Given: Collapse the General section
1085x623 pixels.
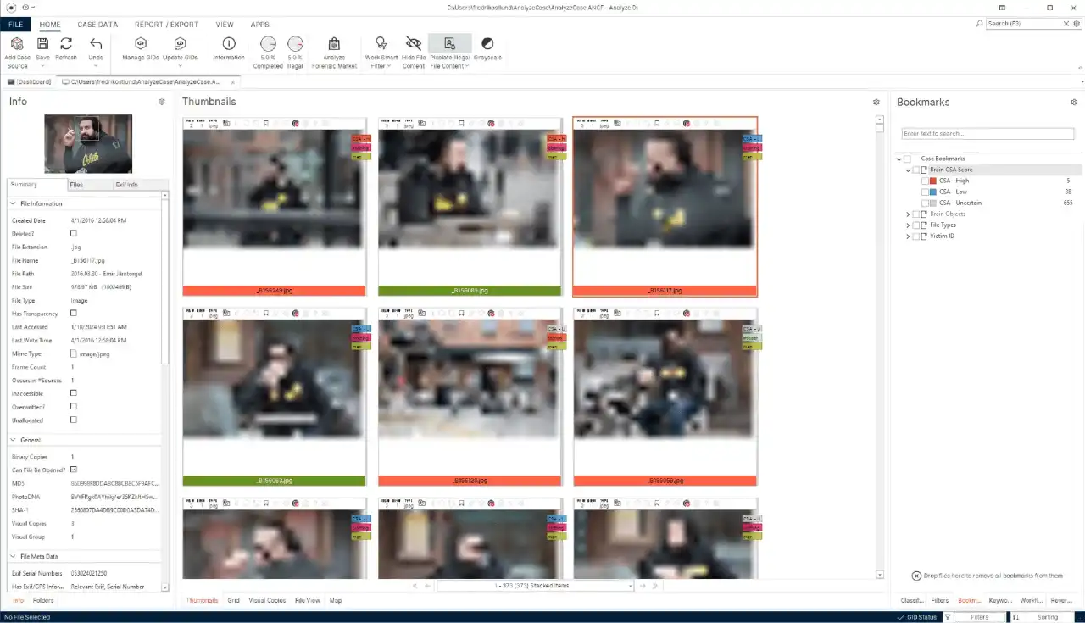Looking at the screenshot, I should (14, 441).
